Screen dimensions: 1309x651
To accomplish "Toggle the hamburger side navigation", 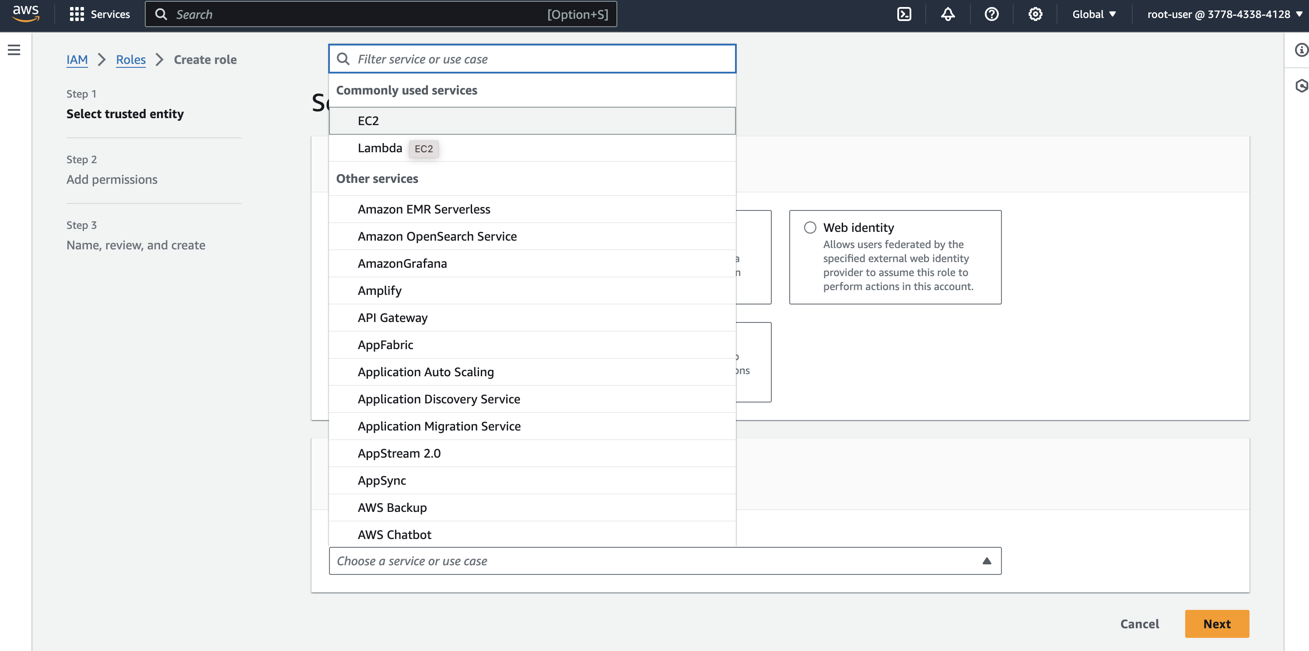I will coord(14,50).
